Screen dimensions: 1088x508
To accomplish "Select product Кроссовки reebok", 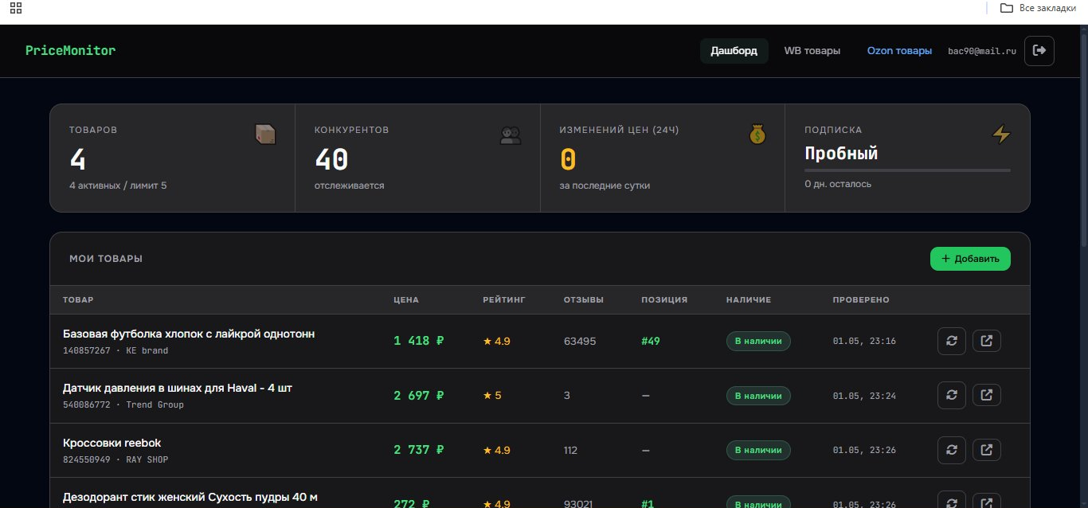I will [112, 443].
